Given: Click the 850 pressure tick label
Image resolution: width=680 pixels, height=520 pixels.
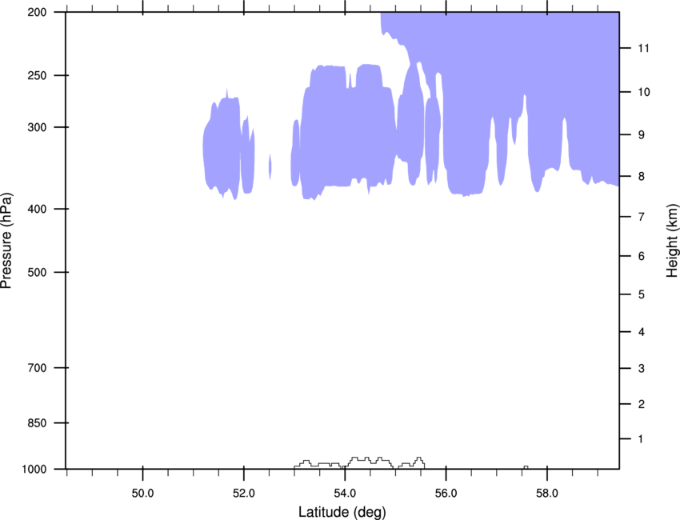Looking at the screenshot, I should (37, 423).
